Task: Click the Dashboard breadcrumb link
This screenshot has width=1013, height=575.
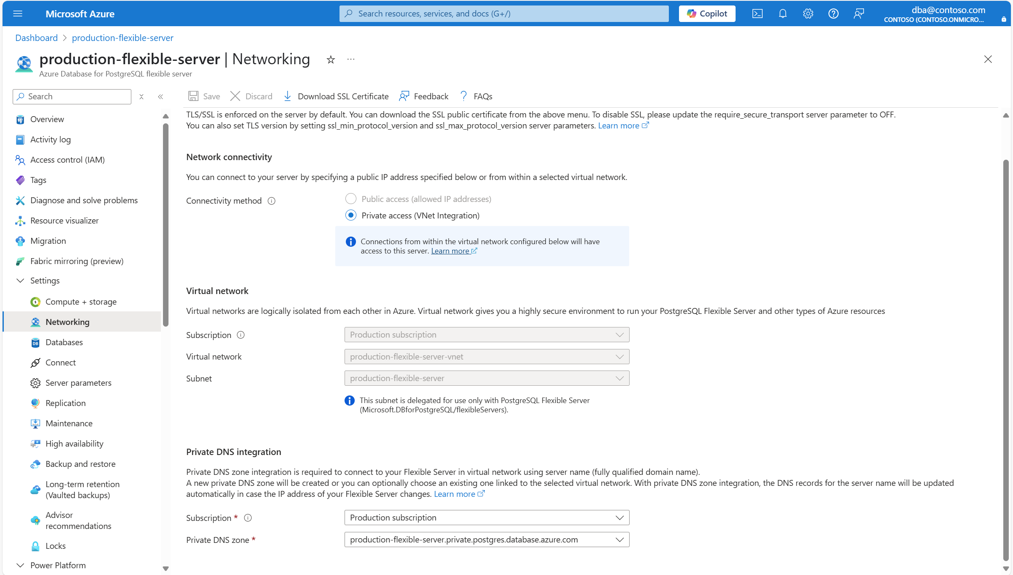Action: coord(36,38)
